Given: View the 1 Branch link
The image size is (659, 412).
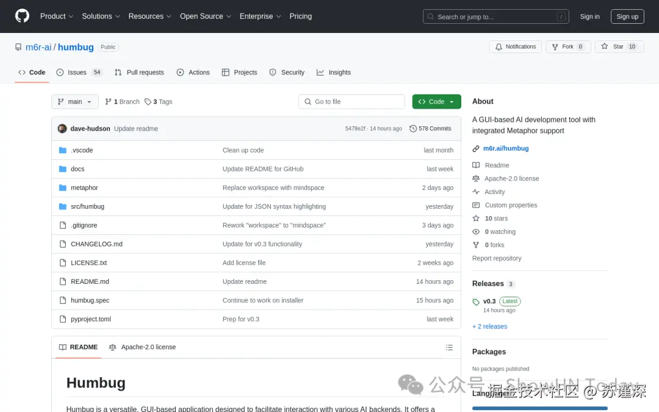Looking at the screenshot, I should tap(122, 102).
